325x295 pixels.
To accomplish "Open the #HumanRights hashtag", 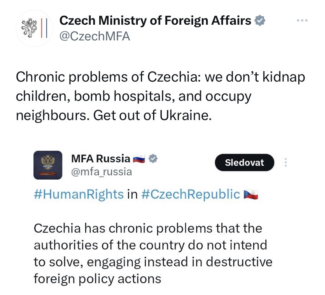I will 79,194.
